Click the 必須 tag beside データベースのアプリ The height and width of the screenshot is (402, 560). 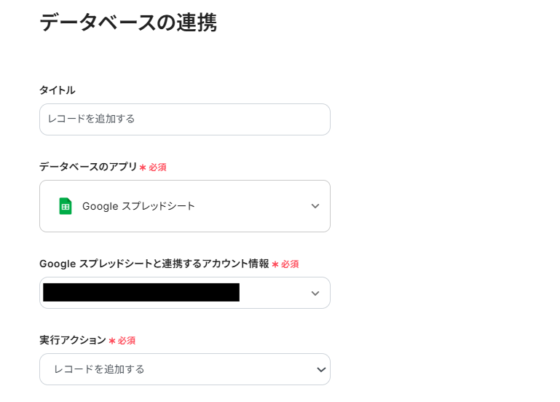[x=158, y=167]
